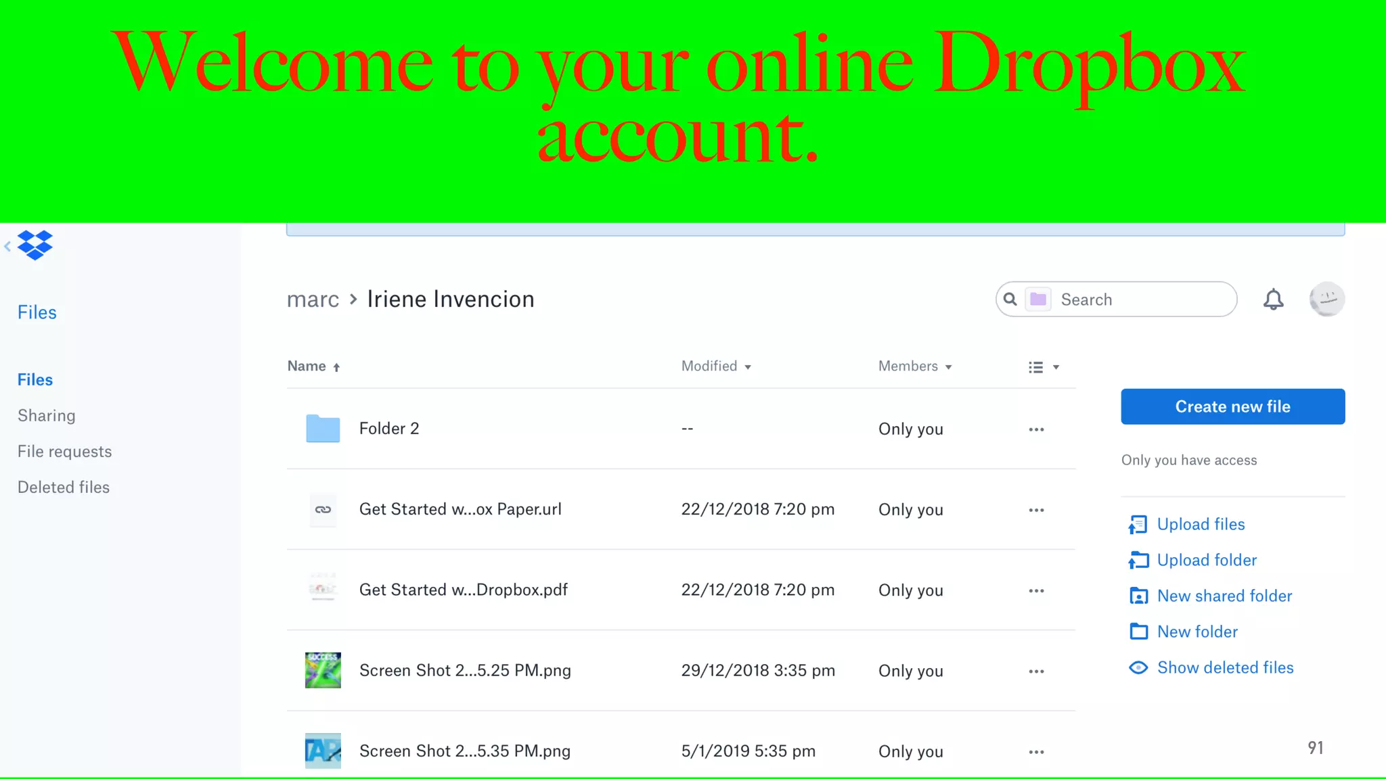The width and height of the screenshot is (1386, 779).
Task: Click Only you in the Folder 2 row
Action: pyautogui.click(x=910, y=429)
